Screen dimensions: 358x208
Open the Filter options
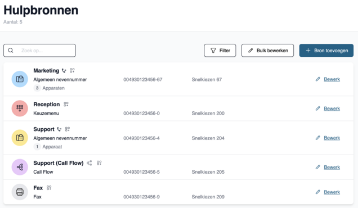point(220,51)
